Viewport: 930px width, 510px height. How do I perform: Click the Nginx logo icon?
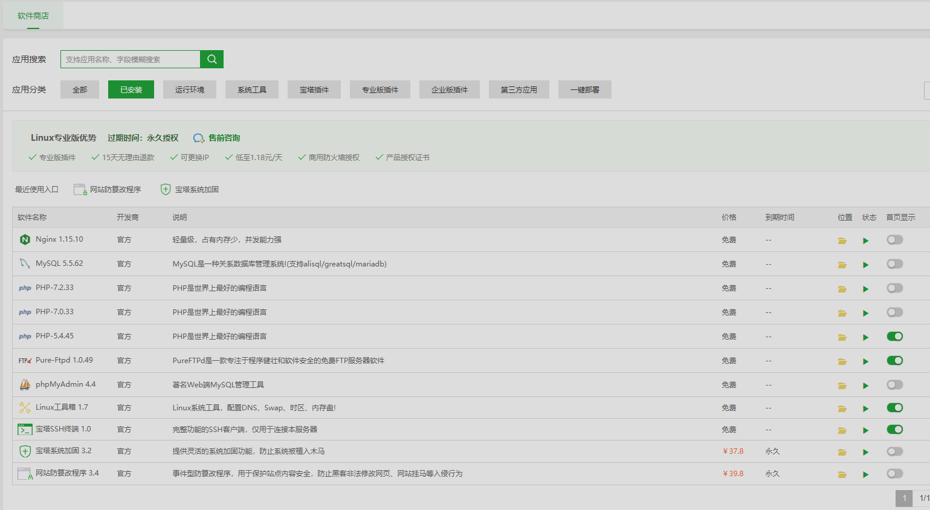25,240
